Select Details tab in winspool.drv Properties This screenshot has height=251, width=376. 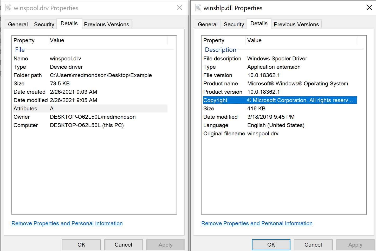tap(69, 24)
